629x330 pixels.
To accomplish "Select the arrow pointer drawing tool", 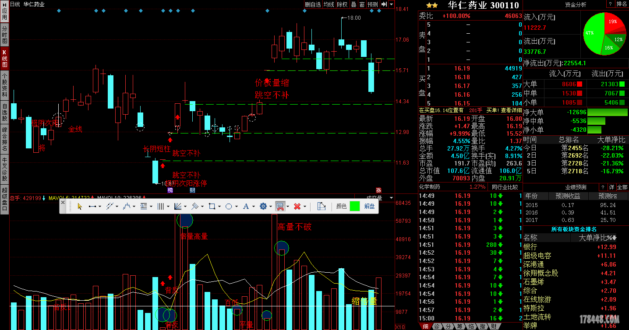I will (x=80, y=206).
